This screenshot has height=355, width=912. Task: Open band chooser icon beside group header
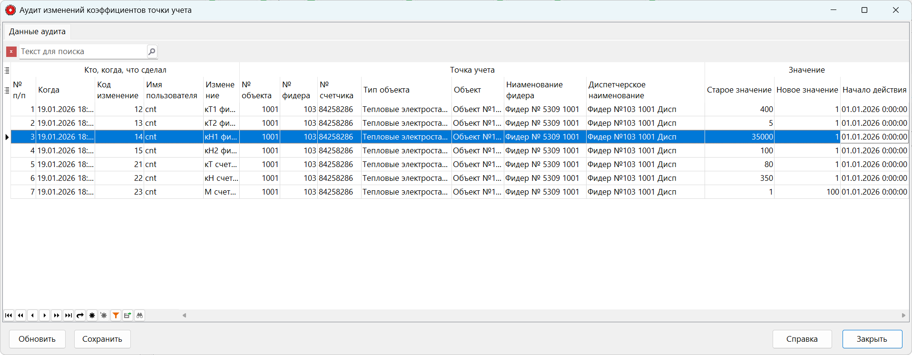tap(7, 70)
